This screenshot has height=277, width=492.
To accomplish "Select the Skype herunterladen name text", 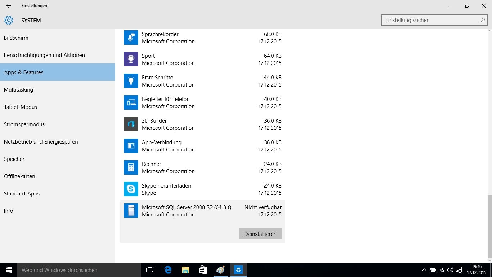I will point(166,186).
